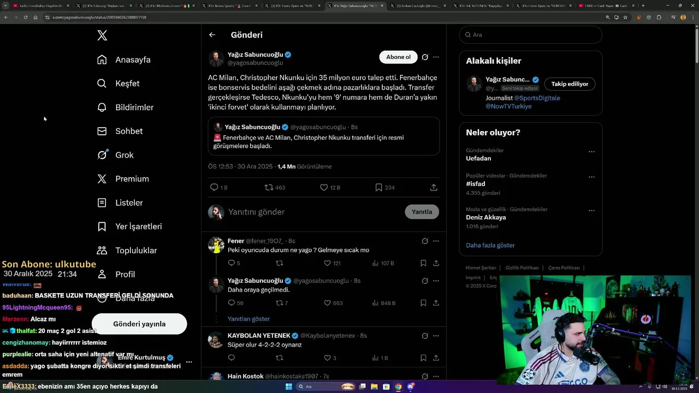Open Premium page
The height and width of the screenshot is (393, 699).
pyautogui.click(x=123, y=178)
